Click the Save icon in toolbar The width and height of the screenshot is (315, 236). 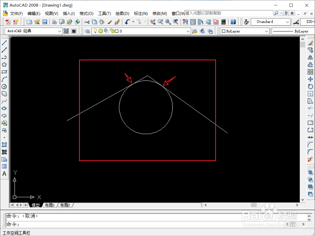pyautogui.click(x=45, y=22)
